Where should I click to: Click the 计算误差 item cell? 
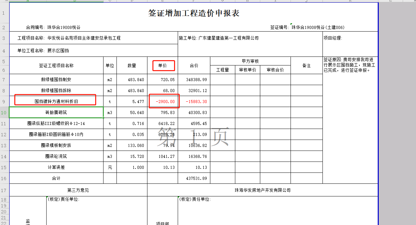[x=56, y=167]
